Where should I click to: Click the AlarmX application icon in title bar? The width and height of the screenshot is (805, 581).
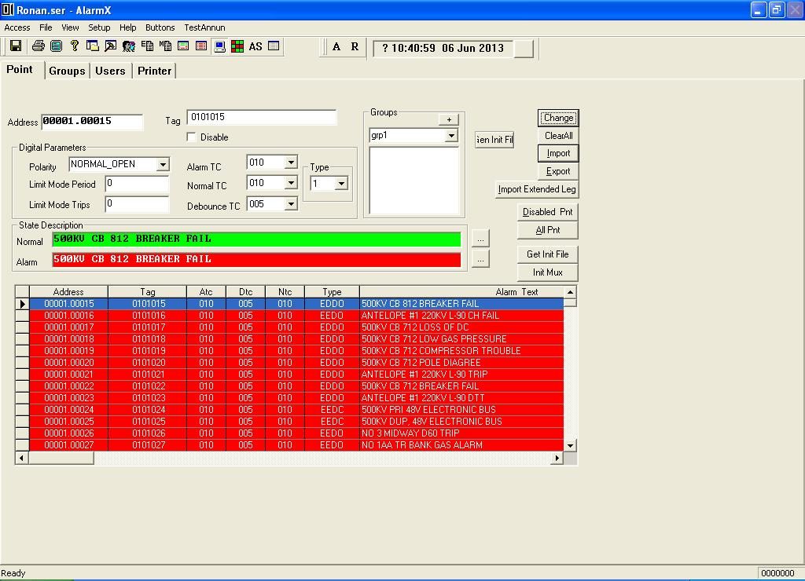click(7, 9)
